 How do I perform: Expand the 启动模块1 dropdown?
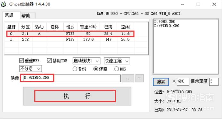point(86,61)
